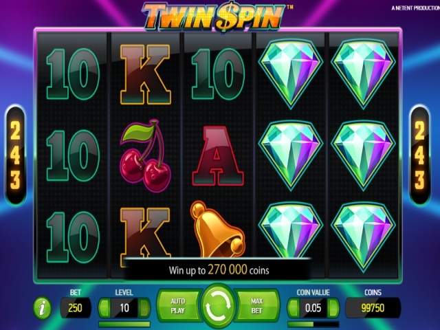Click the golden bell symbol

[x=217, y=229]
